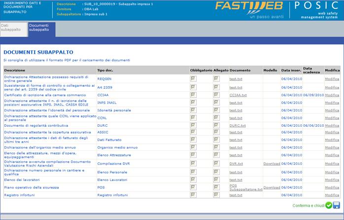This screenshot has height=220, width=344.
Task: Click Modifica for the DURC row
Action: click(332, 126)
